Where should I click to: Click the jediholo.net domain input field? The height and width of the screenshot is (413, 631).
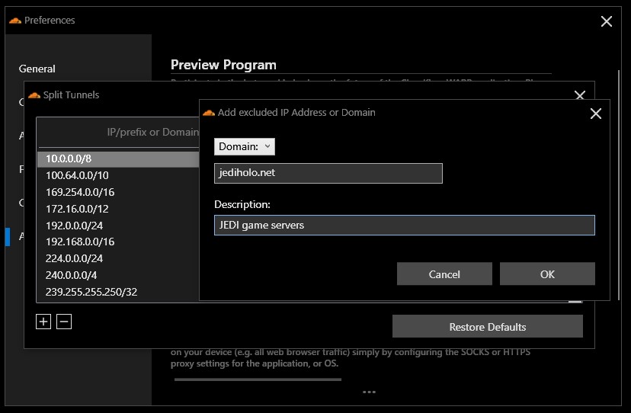pos(328,173)
